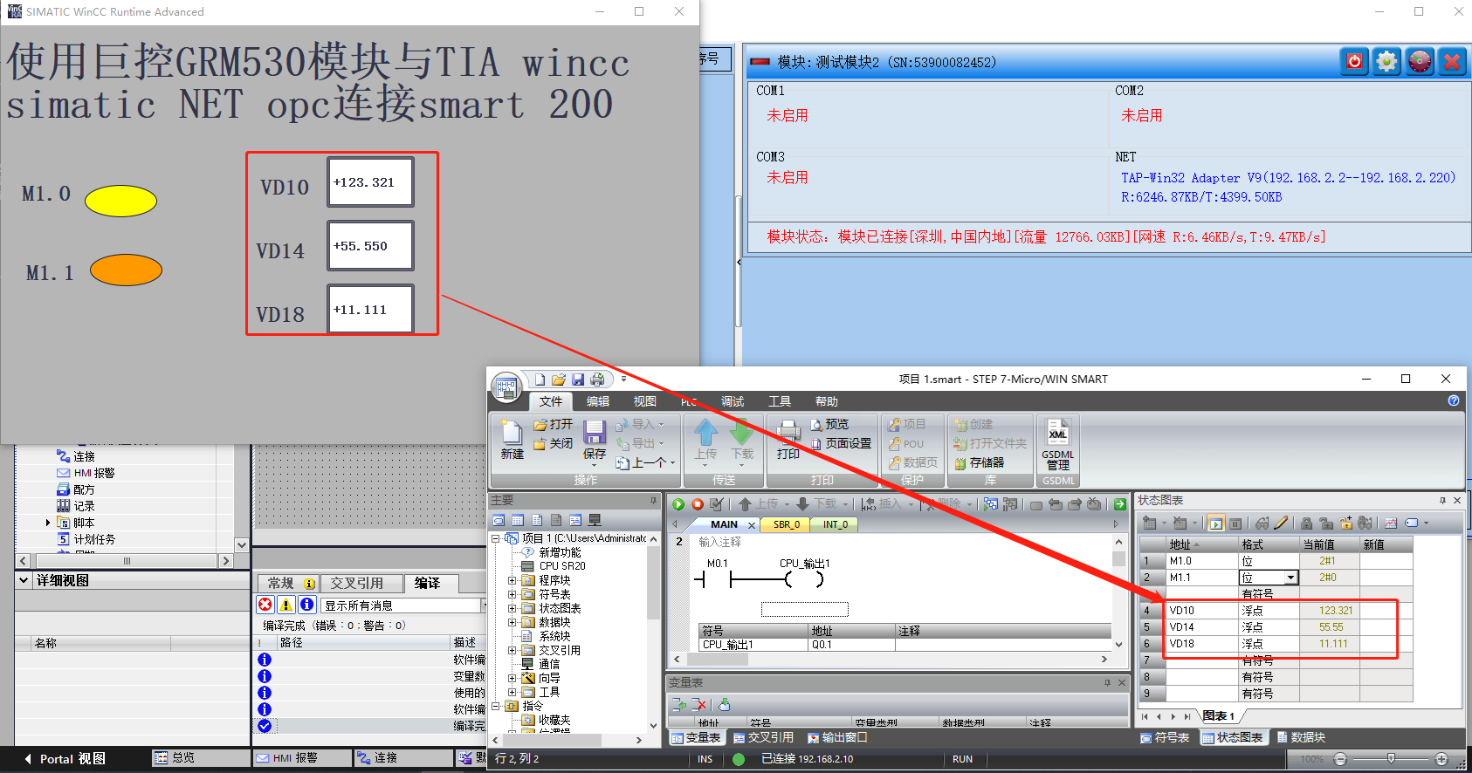The image size is (1472, 773).
Task: Click the 总览 taskbar button in TIA Portal
Action: click(x=200, y=758)
